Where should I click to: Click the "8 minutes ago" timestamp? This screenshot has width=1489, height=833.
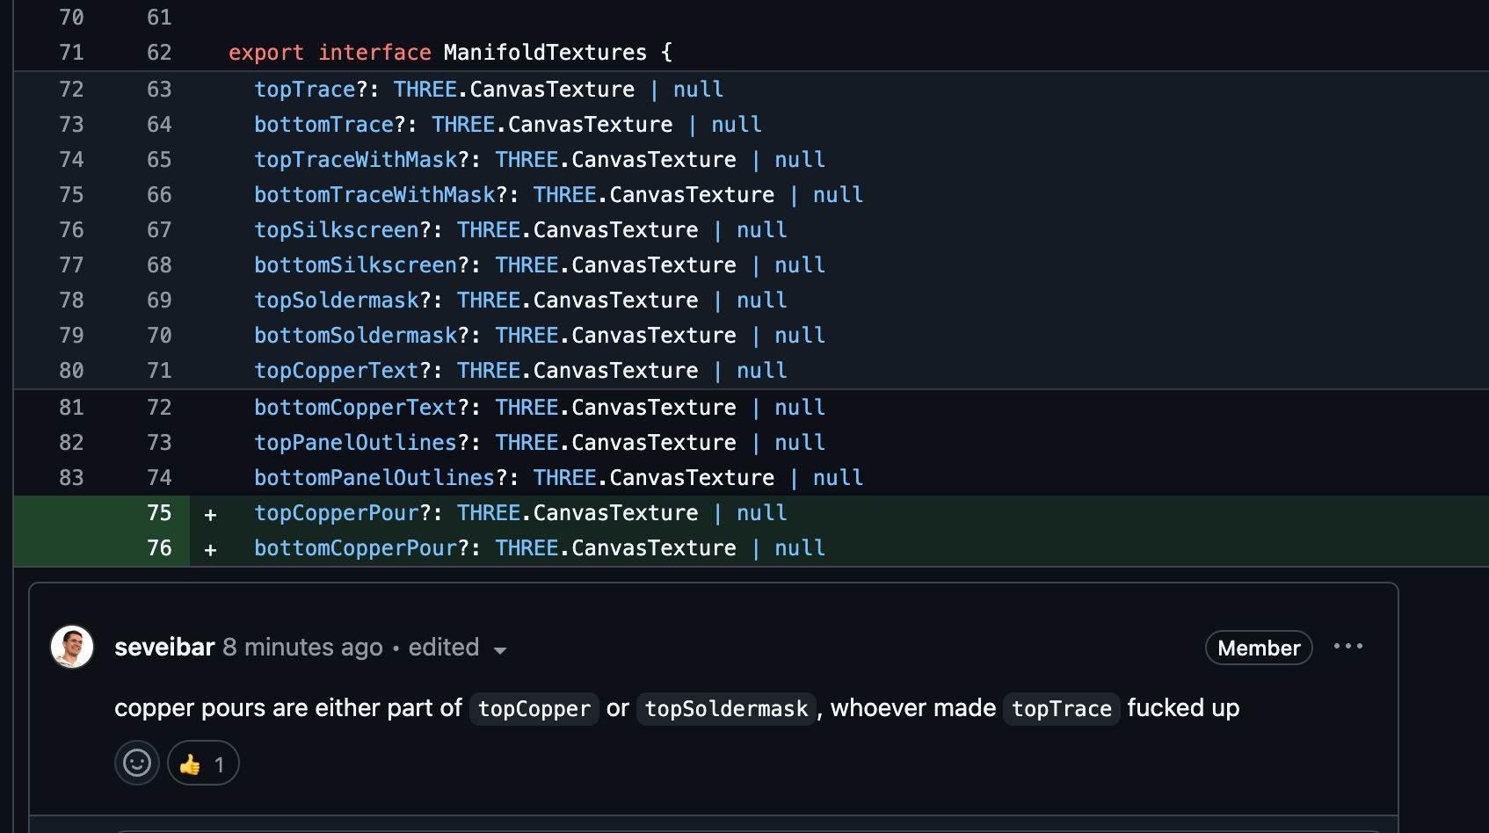(302, 648)
